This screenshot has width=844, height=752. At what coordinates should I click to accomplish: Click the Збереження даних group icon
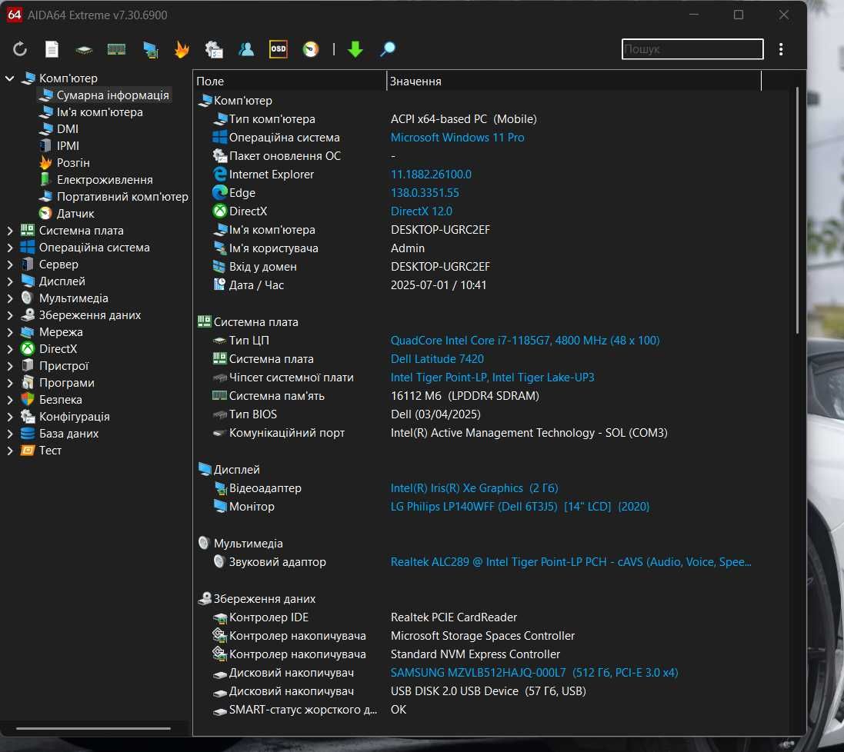(205, 599)
